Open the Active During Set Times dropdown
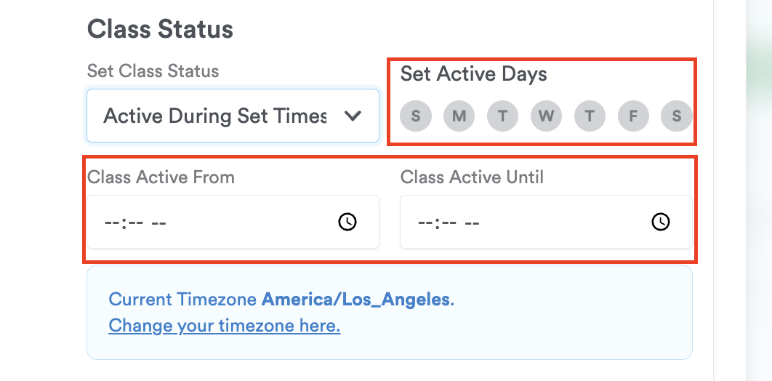Image resolution: width=772 pixels, height=381 pixels. (x=218, y=116)
